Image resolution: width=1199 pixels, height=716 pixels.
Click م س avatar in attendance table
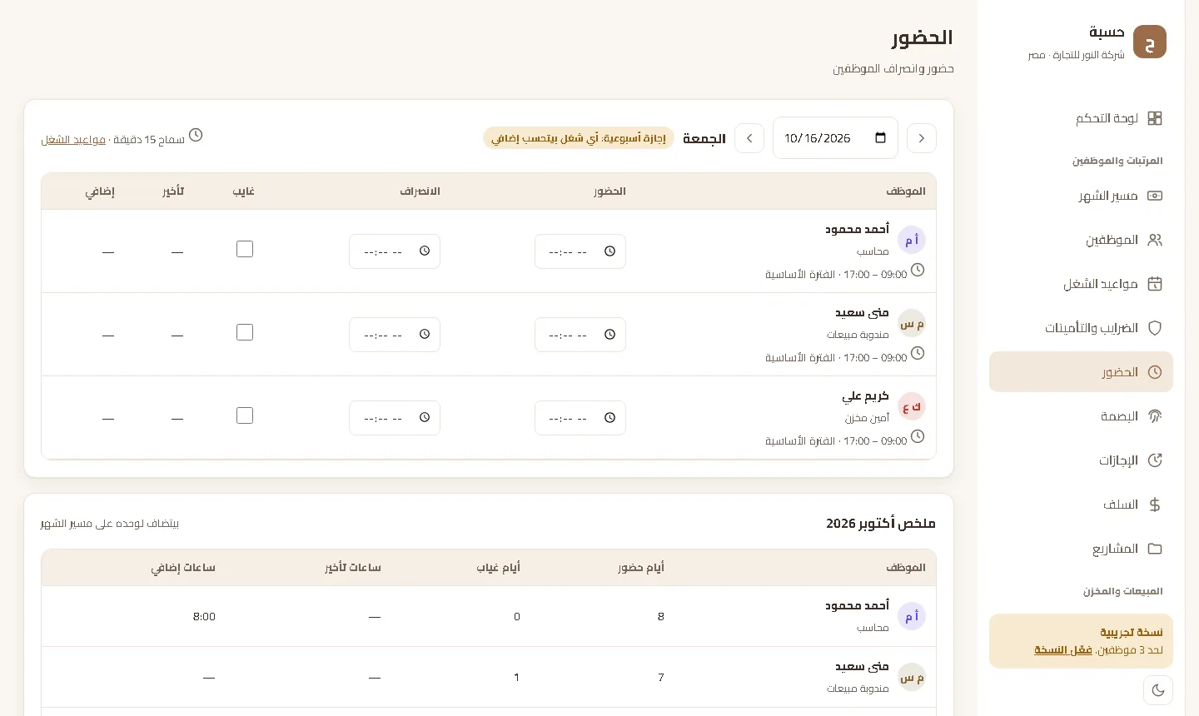[912, 323]
